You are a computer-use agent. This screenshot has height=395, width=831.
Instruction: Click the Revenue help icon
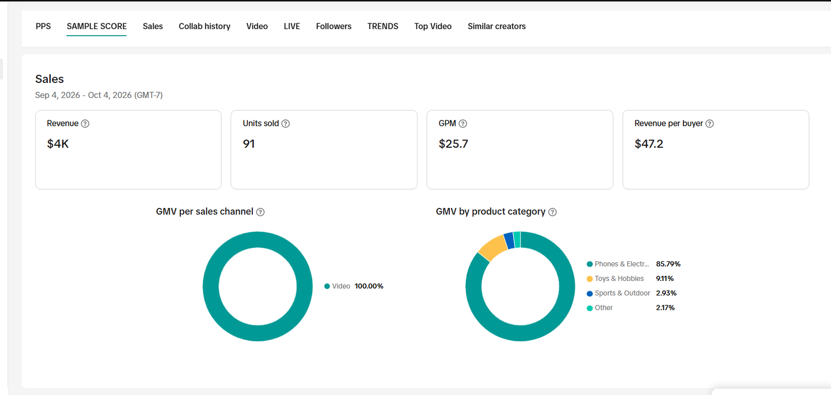[x=85, y=124]
